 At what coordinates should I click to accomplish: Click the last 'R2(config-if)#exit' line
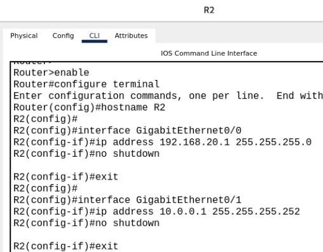coord(65,246)
